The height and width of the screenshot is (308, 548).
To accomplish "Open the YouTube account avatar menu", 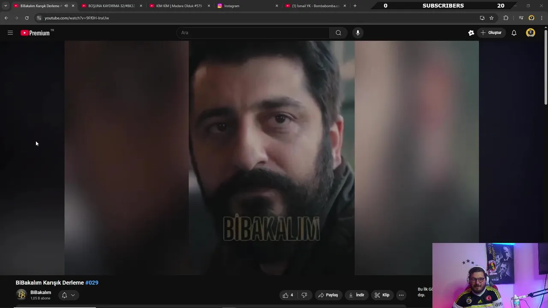I will click(x=530, y=33).
